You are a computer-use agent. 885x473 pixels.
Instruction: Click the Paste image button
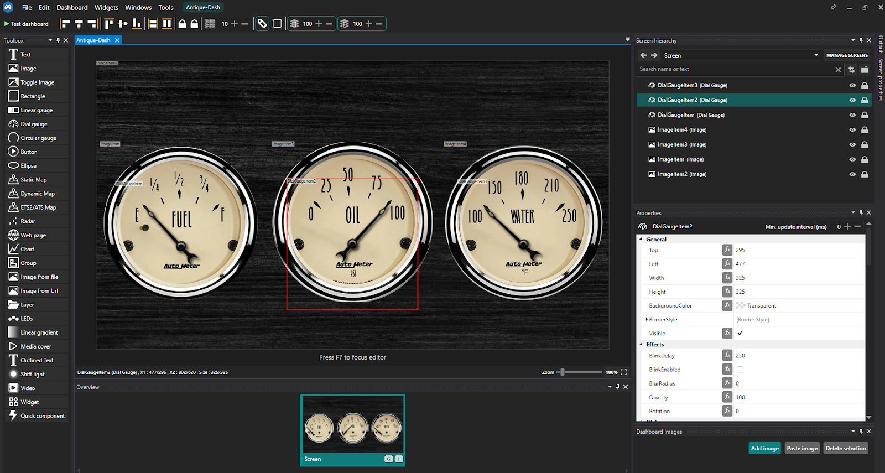pos(802,448)
